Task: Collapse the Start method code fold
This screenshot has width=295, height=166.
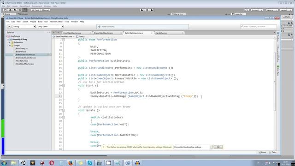Action: [64, 86]
